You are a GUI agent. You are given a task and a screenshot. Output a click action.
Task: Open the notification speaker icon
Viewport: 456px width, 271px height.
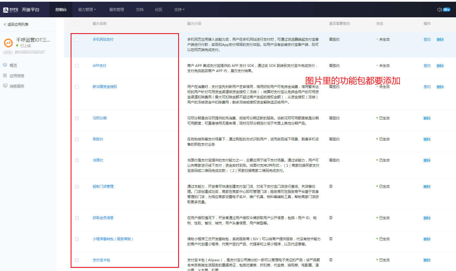(x=439, y=10)
